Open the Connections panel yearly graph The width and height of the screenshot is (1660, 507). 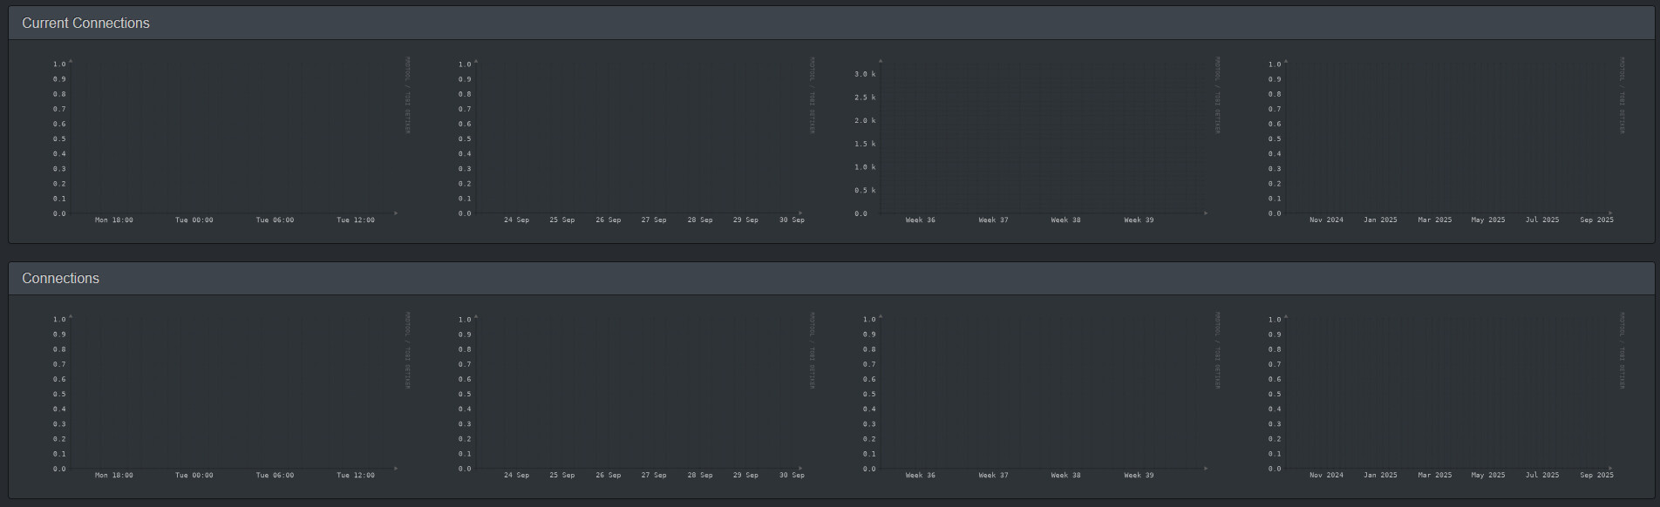tap(1447, 393)
